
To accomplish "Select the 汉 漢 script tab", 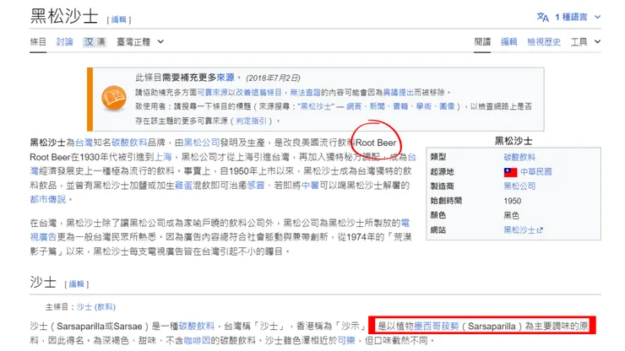I will click(95, 42).
